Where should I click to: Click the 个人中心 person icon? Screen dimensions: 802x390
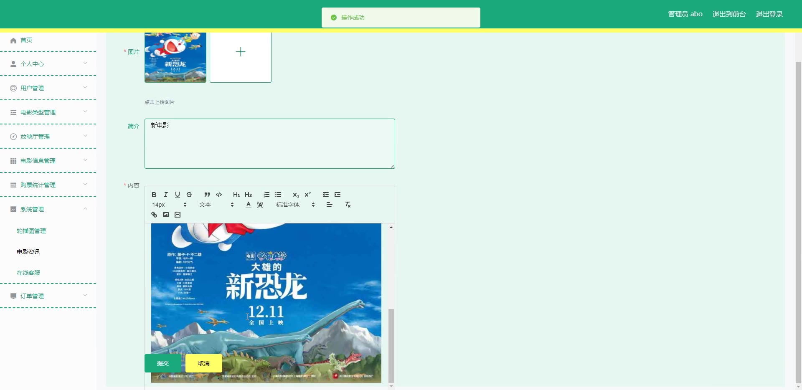click(13, 64)
